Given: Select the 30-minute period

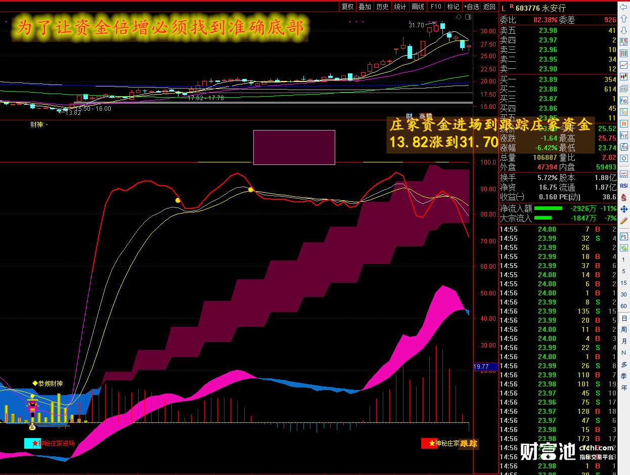Looking at the screenshot, I should (624, 294).
